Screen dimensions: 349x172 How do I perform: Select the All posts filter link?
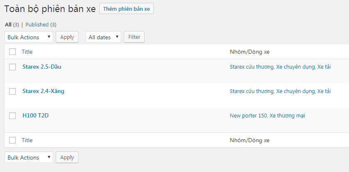pos(8,25)
